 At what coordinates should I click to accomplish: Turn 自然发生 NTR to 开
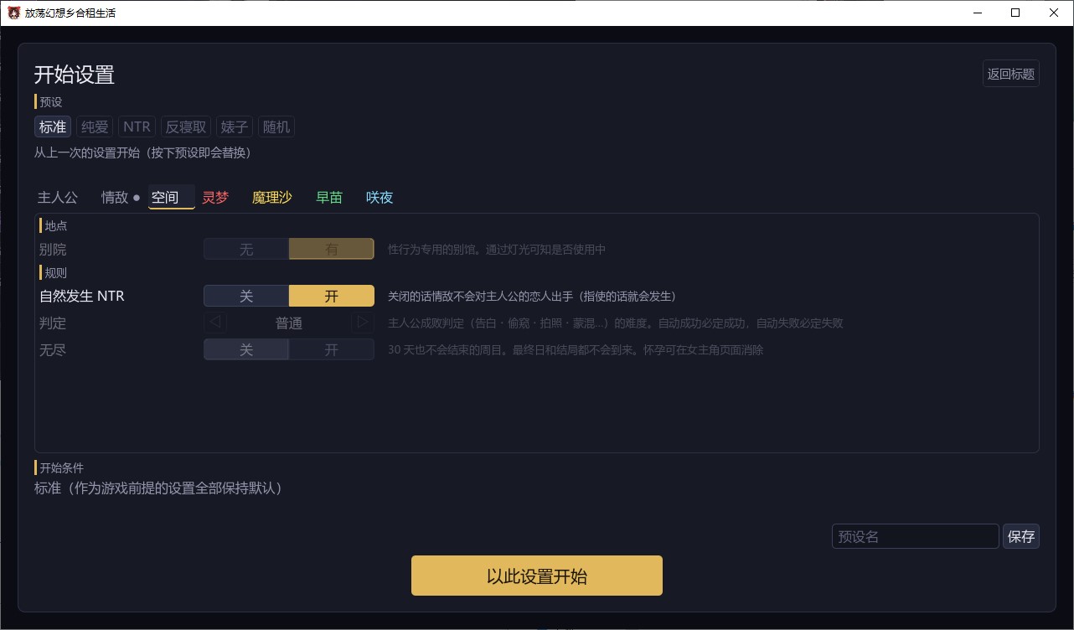332,296
